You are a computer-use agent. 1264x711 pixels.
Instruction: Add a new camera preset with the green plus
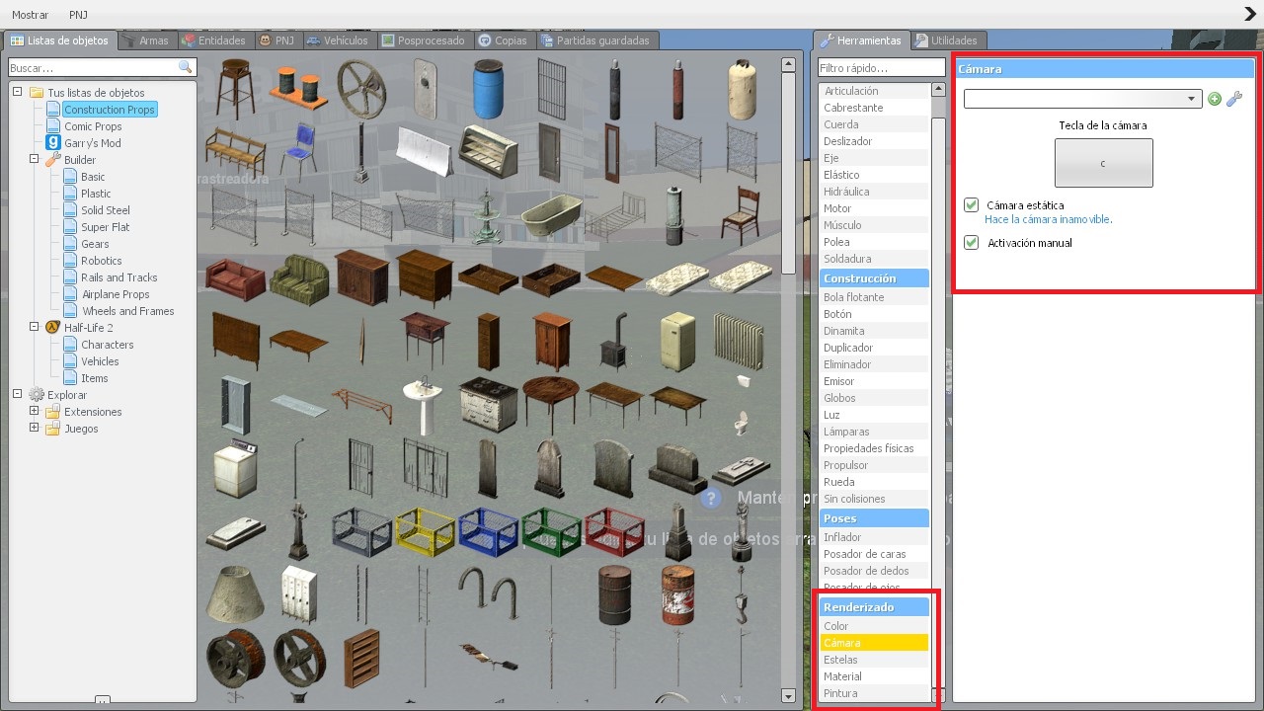coord(1215,99)
